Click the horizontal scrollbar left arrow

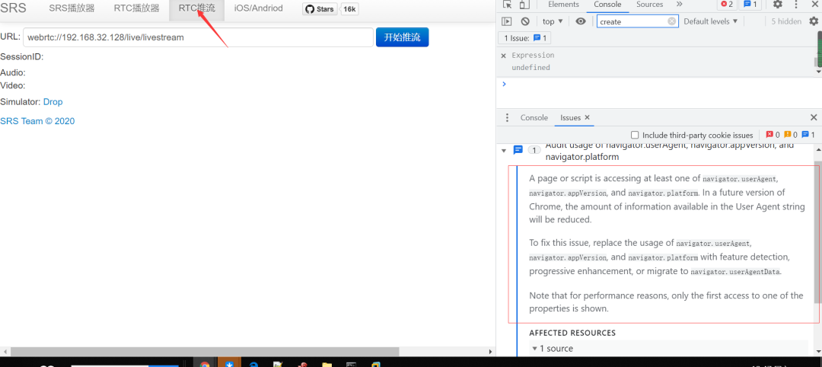[x=5, y=351]
